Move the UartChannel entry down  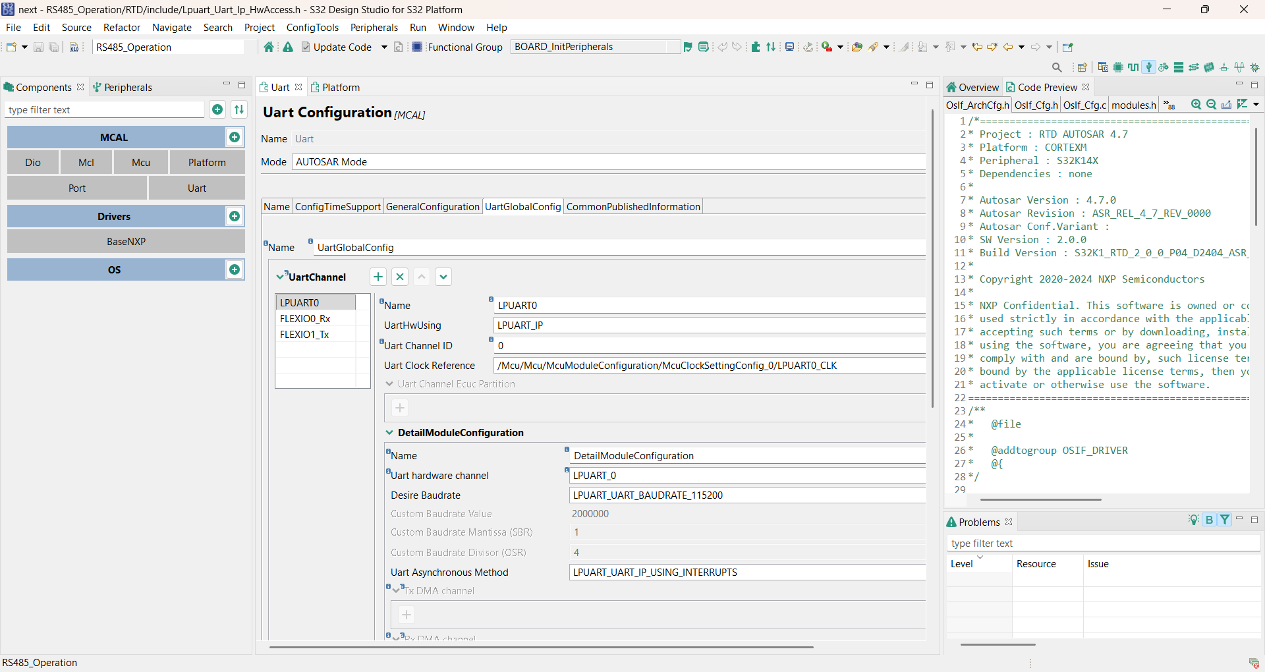443,277
